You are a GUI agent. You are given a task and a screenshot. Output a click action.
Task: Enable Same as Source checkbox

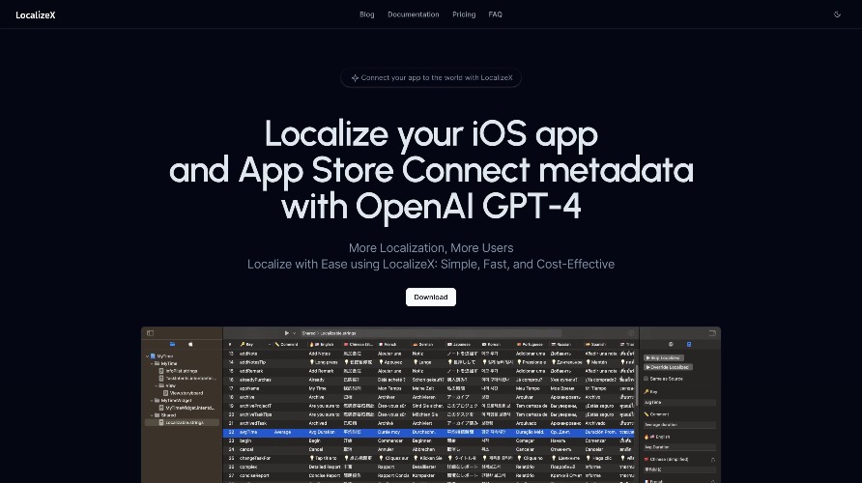[x=646, y=379]
